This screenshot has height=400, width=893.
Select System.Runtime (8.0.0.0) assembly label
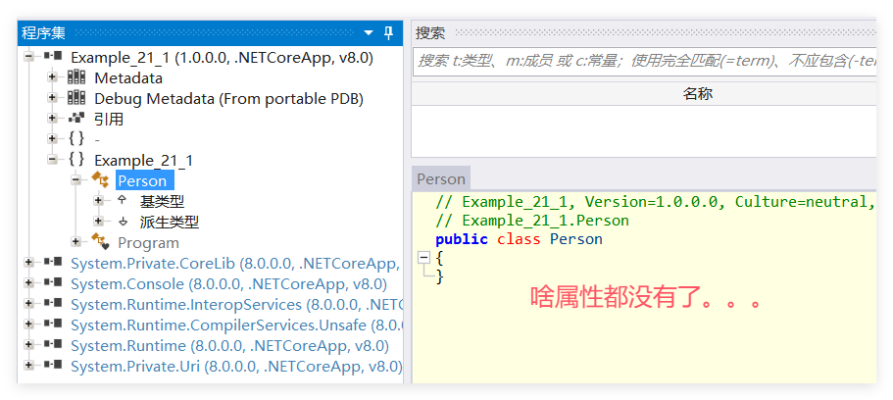[x=230, y=346]
